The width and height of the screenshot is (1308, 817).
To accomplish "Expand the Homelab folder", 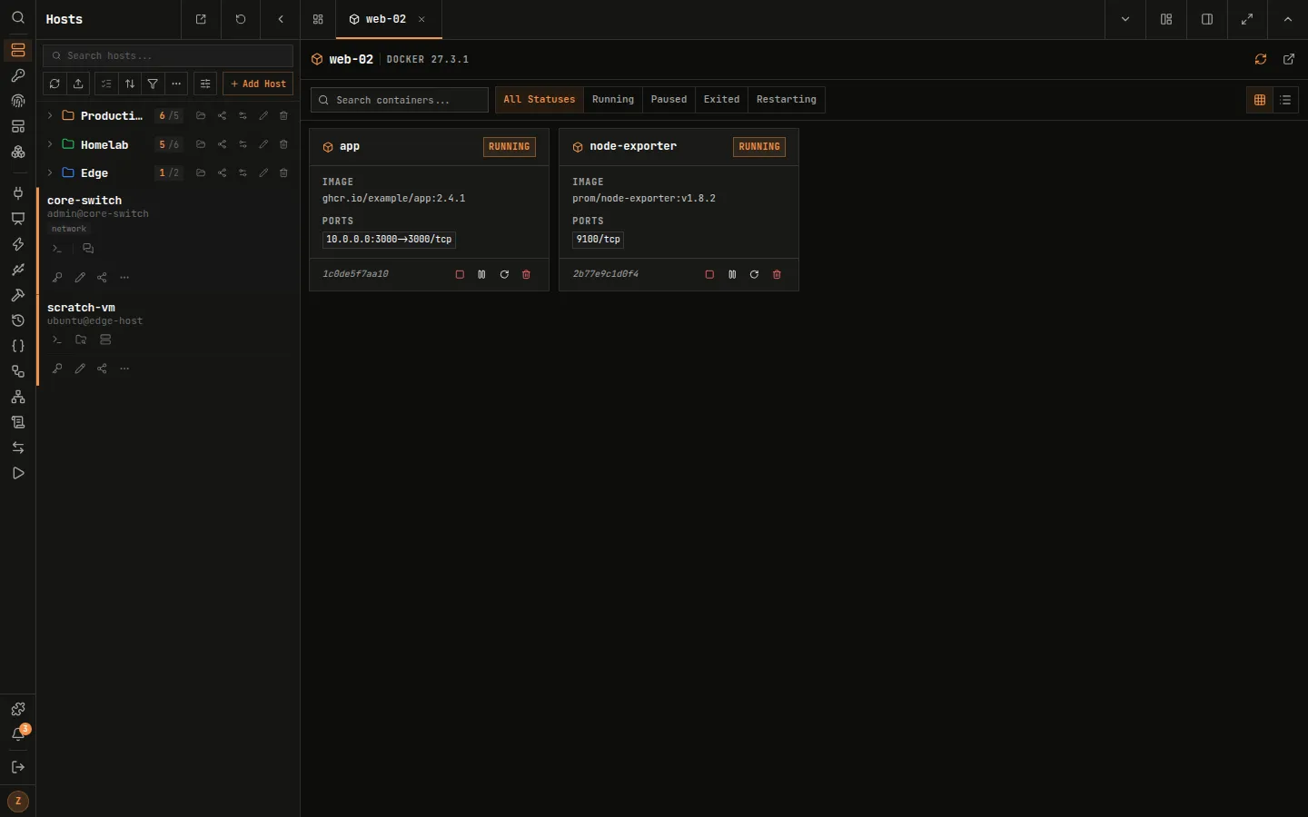I will (x=50, y=144).
